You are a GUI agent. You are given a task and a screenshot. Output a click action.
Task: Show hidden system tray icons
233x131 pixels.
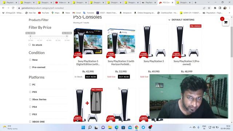pyautogui.click(x=190, y=127)
